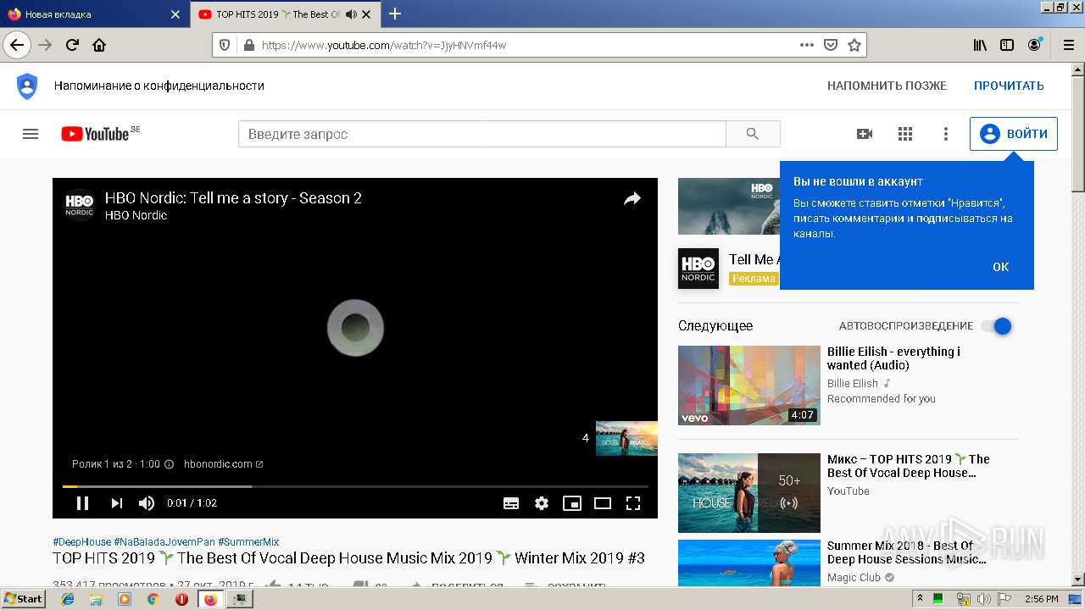Viewport: 1085px width, 610px height.
Task: Open the Magic Club channel
Action: [x=854, y=578]
